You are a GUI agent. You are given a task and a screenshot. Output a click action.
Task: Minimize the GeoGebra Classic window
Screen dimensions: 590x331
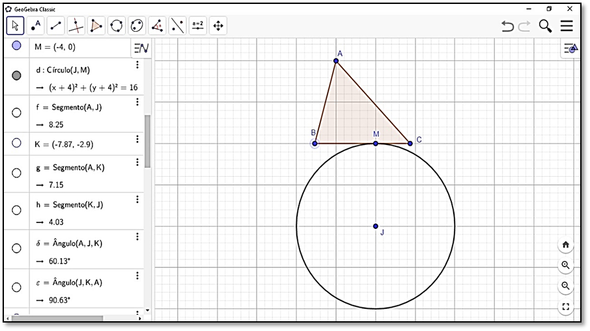click(x=529, y=8)
